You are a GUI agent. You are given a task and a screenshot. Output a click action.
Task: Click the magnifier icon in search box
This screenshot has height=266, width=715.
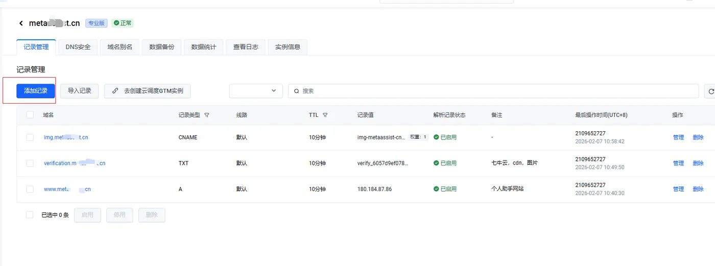click(297, 91)
